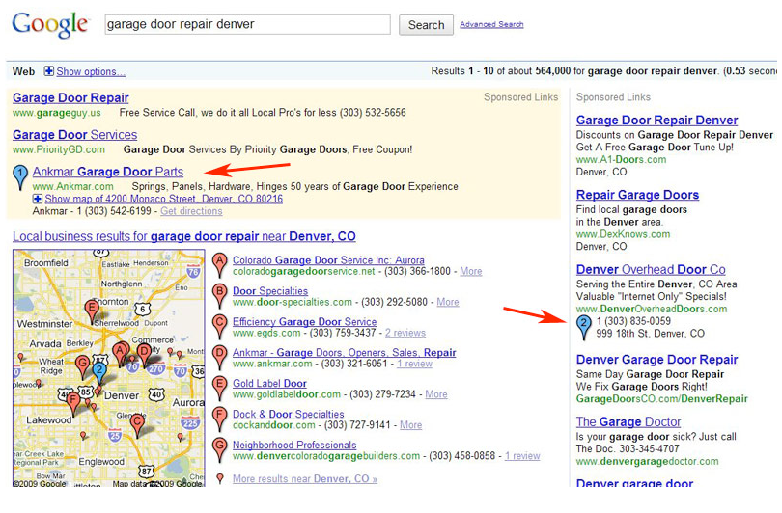Click More link next to (303) 366-1800
This screenshot has height=513, width=782.
point(471,271)
